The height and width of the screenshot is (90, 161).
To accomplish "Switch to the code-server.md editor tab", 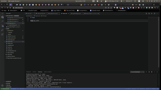I will 41,13.
